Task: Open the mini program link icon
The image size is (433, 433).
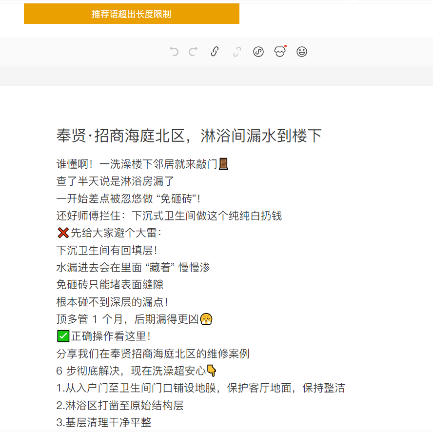Action: (x=258, y=52)
